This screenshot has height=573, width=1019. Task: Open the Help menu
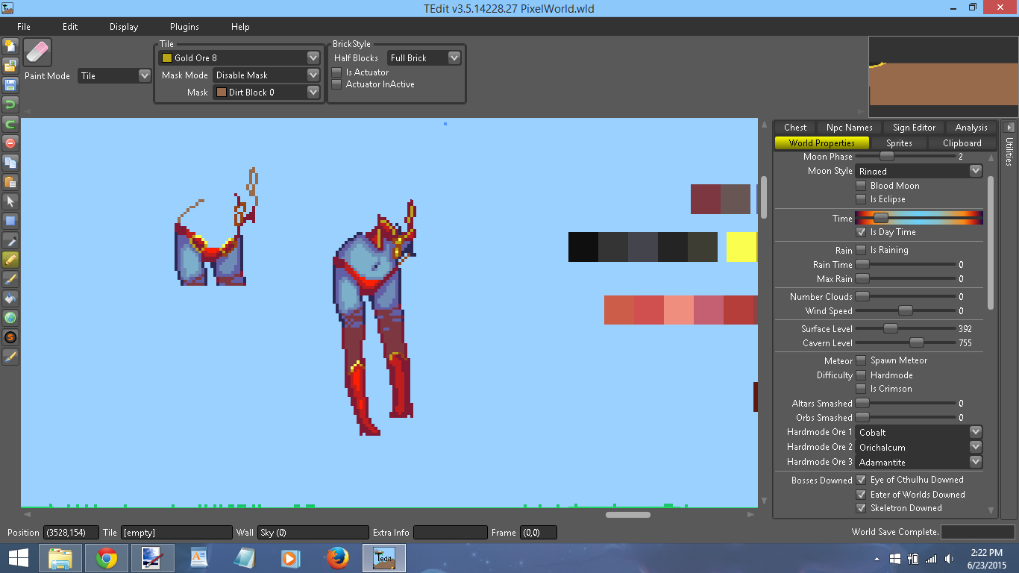click(240, 26)
